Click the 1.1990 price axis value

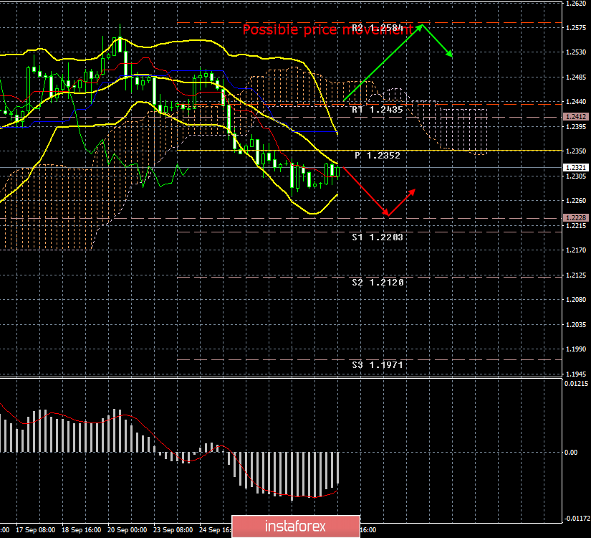click(576, 349)
